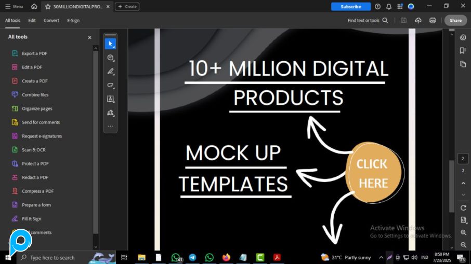Click the Share button
The image size is (471, 264).
[x=455, y=20]
